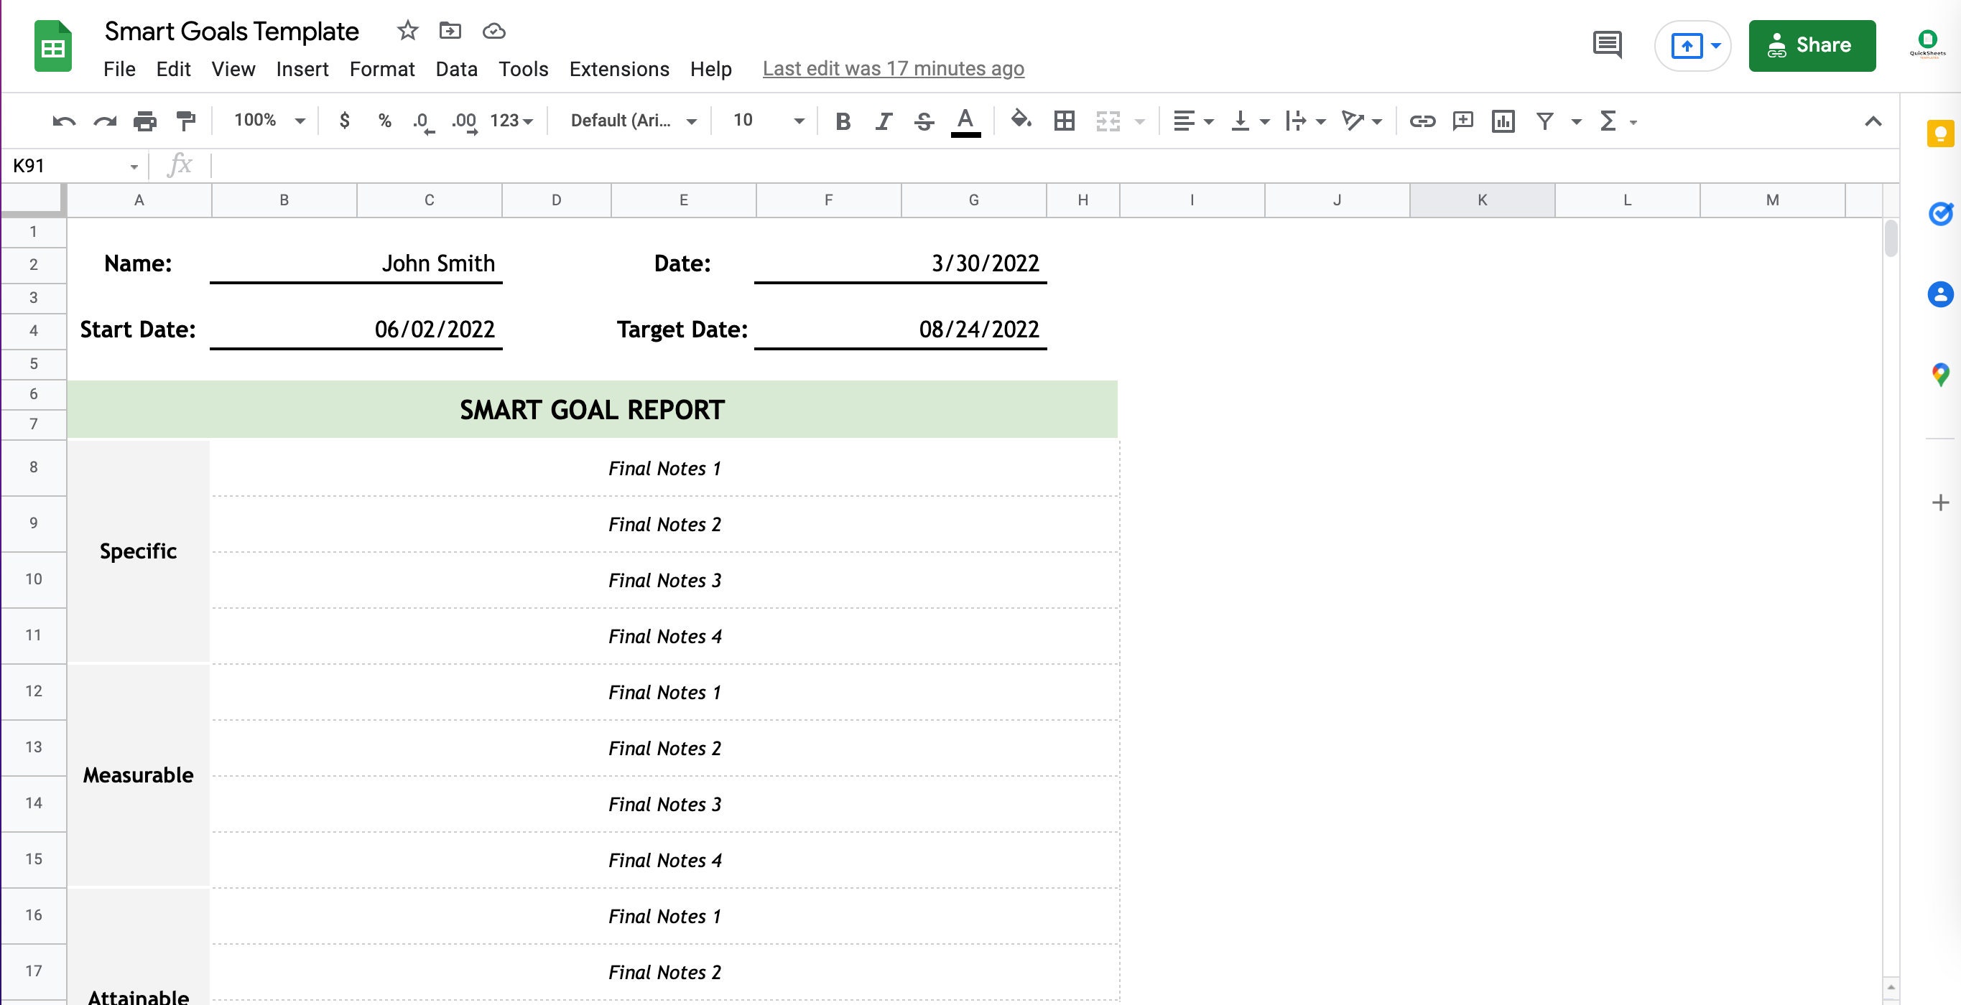Toggle italic formatting
Image resolution: width=1961 pixels, height=1005 pixels.
(x=883, y=120)
